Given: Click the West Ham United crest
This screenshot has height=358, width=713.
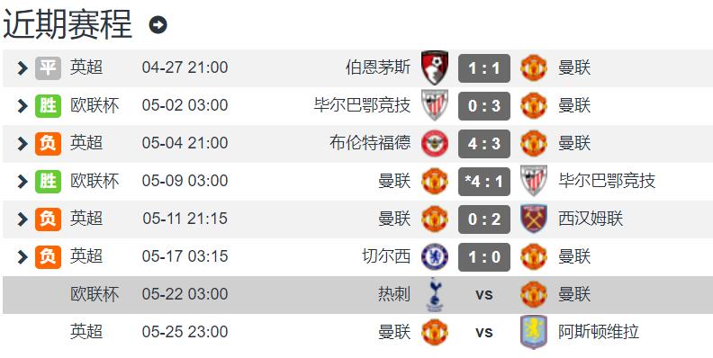Looking at the screenshot, I should pyautogui.click(x=533, y=219).
